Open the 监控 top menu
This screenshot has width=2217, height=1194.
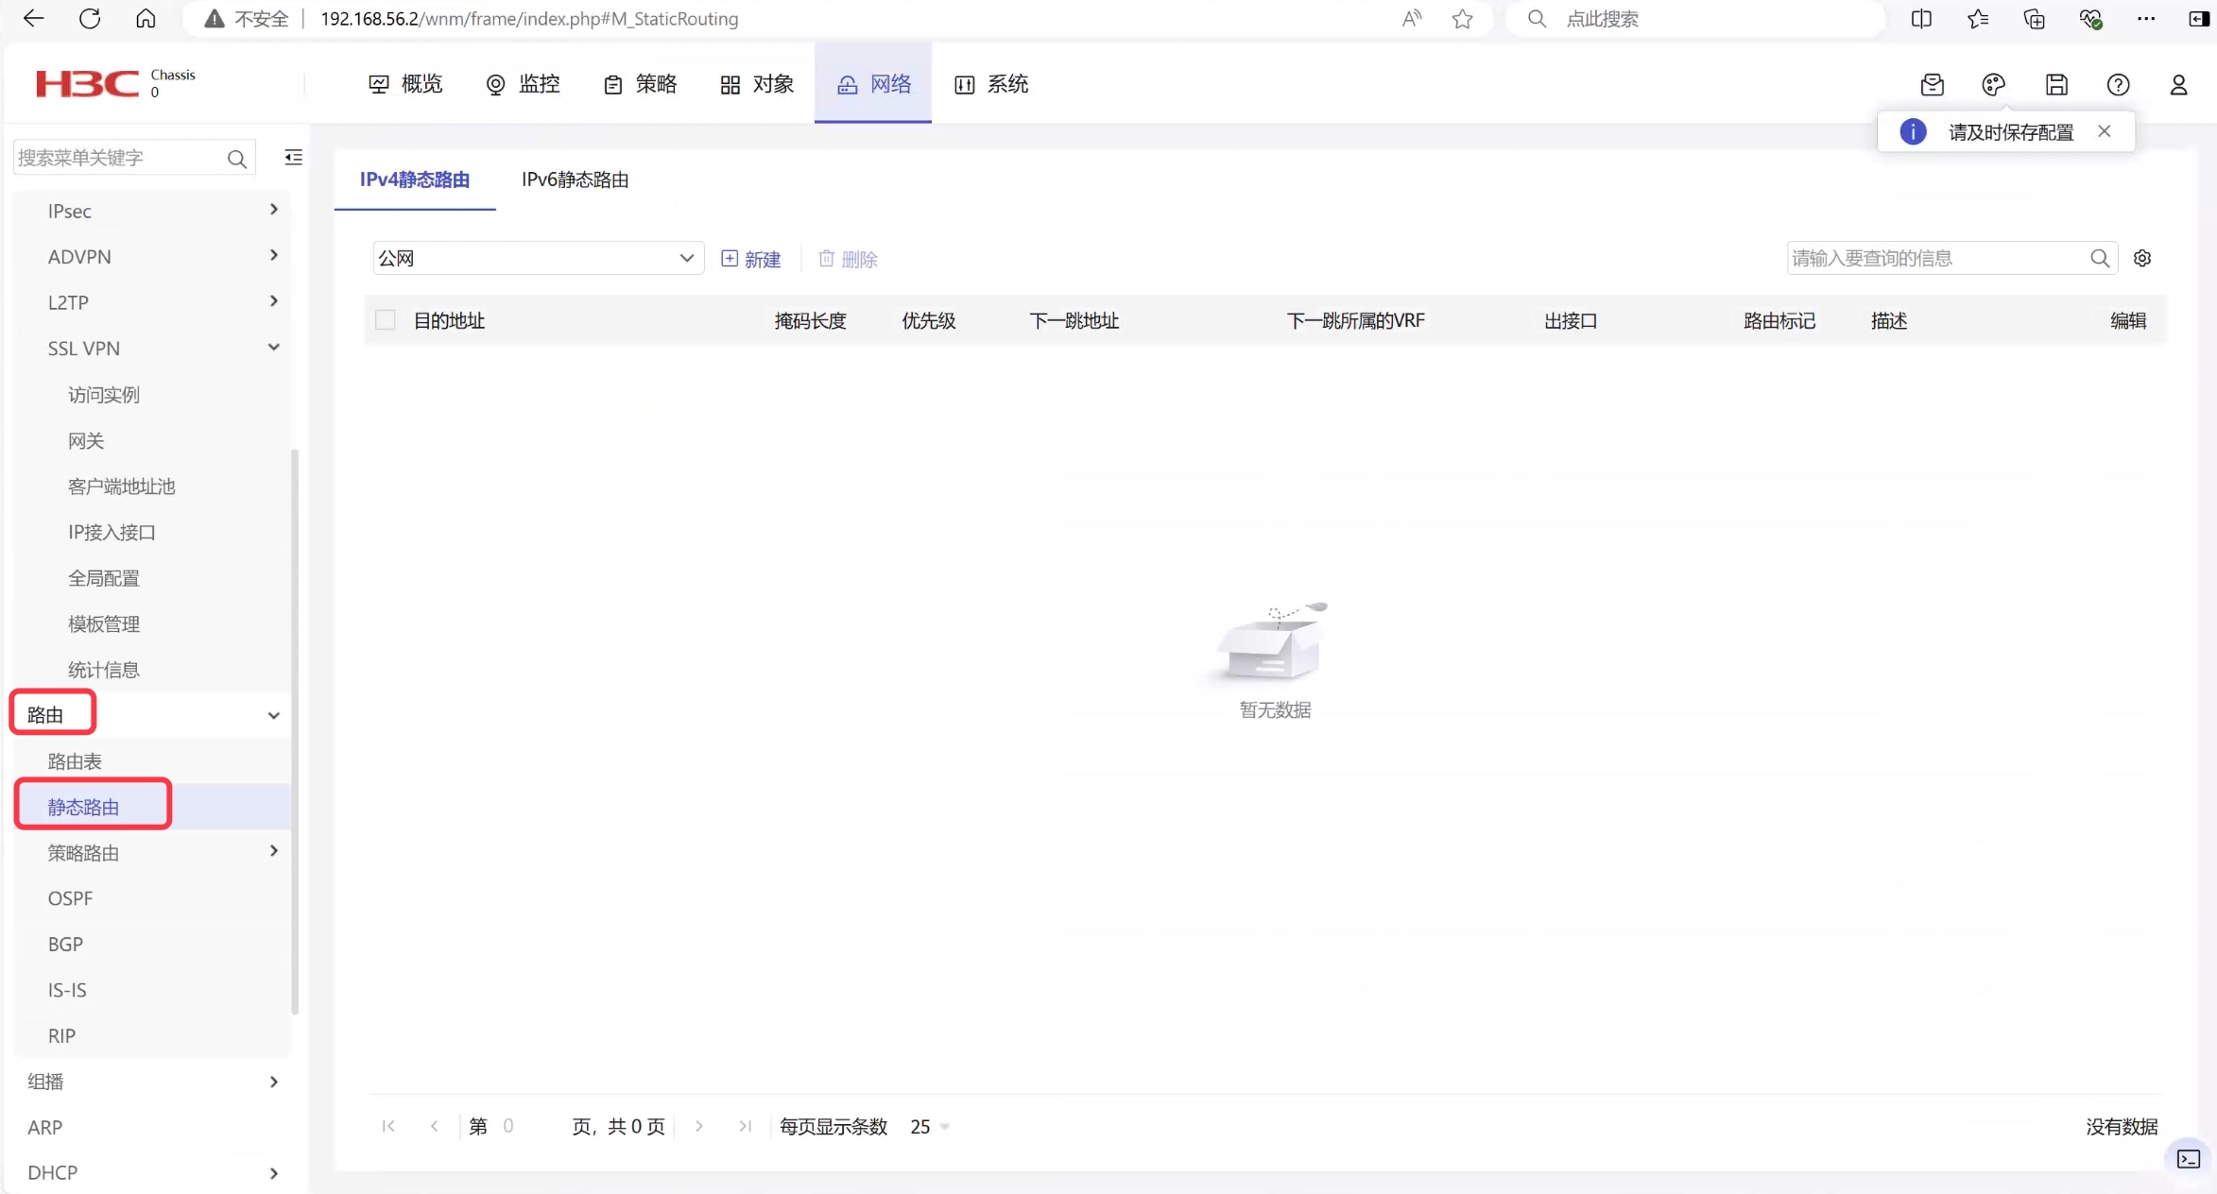[523, 84]
